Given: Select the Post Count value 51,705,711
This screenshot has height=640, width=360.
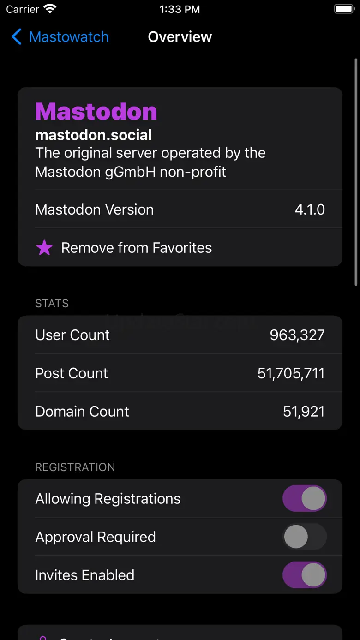Looking at the screenshot, I should point(291,373).
